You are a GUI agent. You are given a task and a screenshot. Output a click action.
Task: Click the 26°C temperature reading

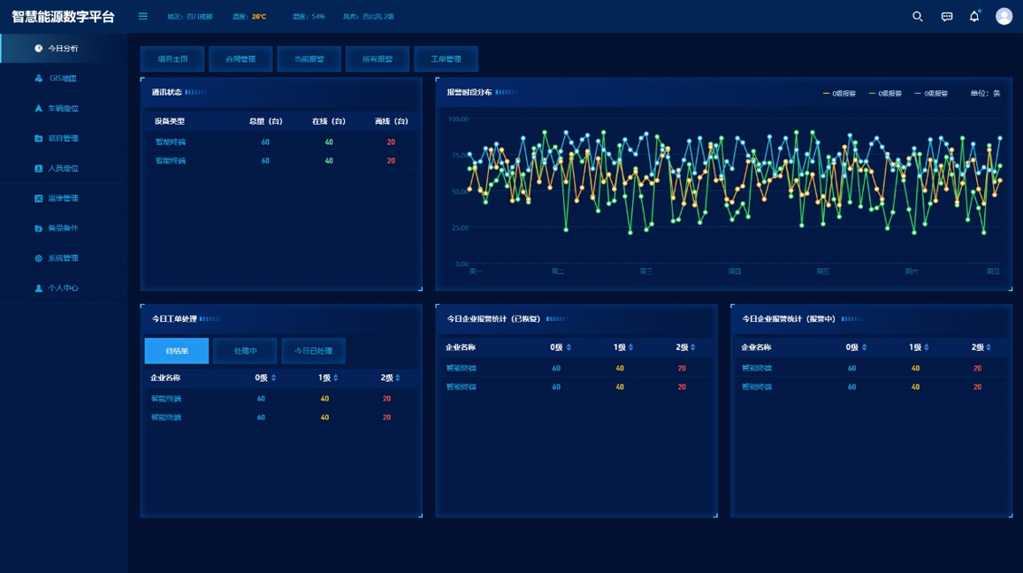(258, 16)
